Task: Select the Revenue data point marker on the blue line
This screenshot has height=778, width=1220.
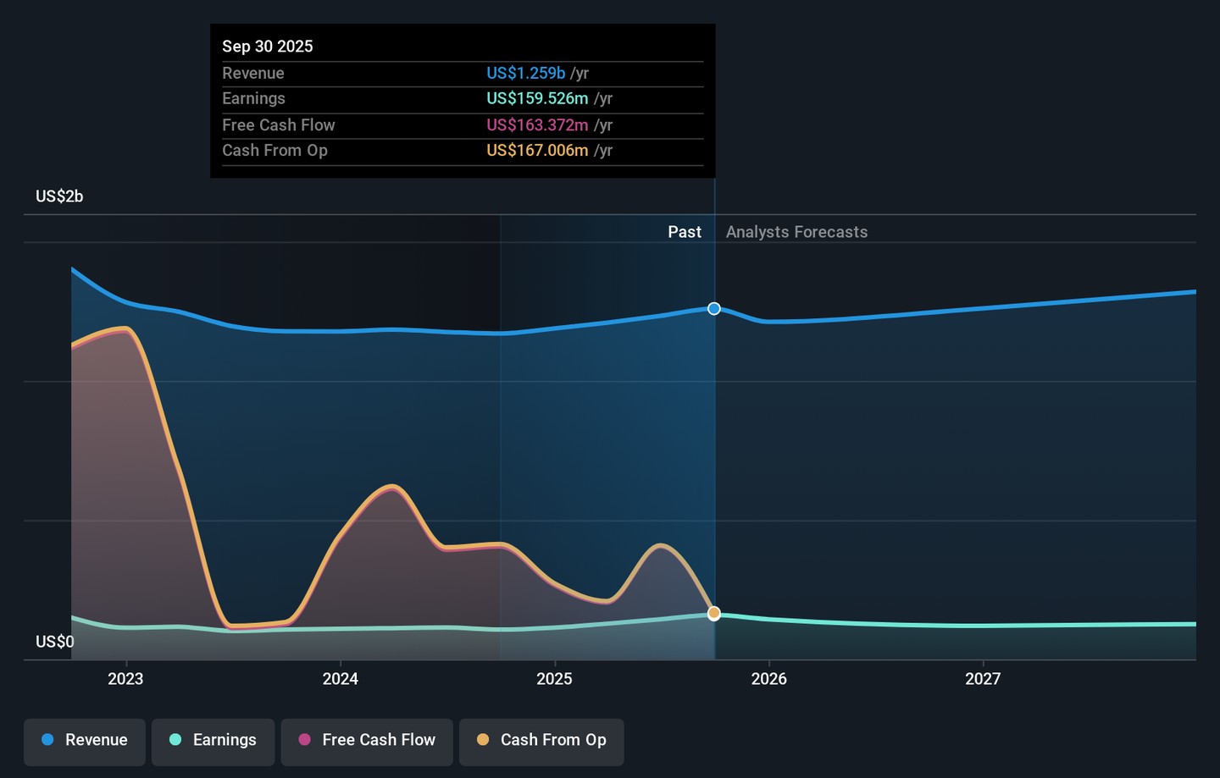Action: pyautogui.click(x=714, y=309)
